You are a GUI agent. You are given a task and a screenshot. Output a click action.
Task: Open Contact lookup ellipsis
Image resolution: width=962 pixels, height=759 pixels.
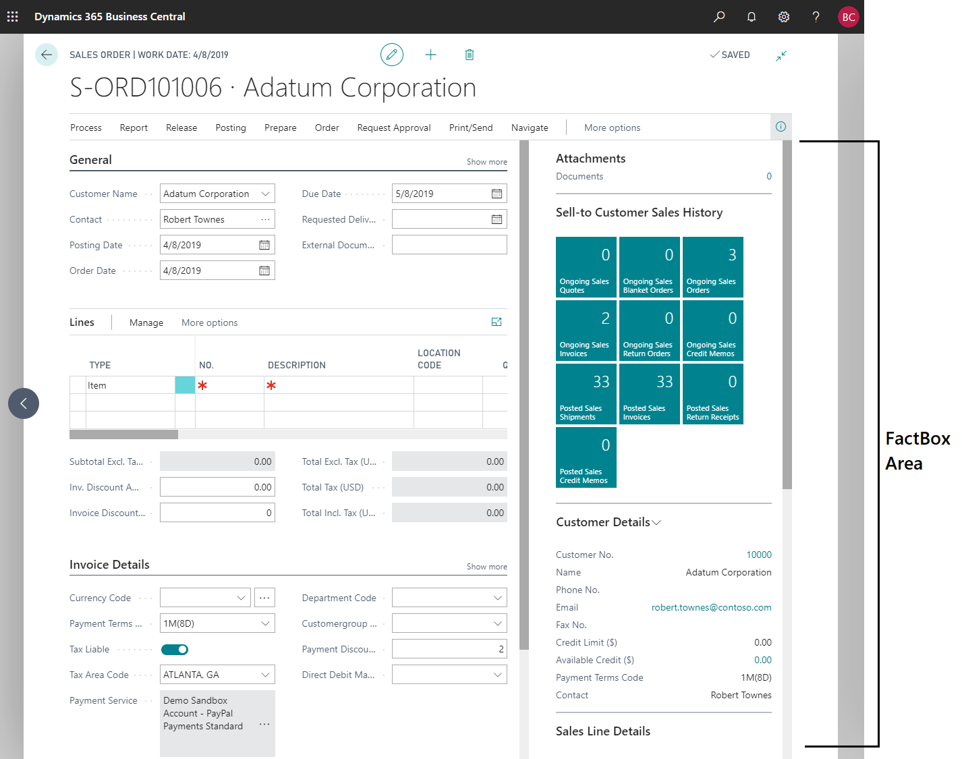click(265, 219)
